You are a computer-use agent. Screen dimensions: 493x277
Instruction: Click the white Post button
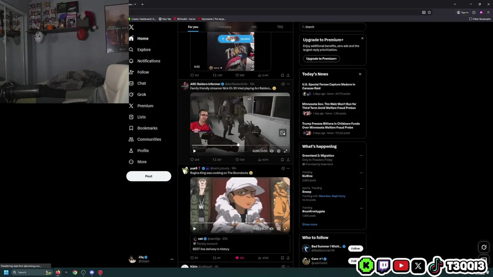(149, 176)
